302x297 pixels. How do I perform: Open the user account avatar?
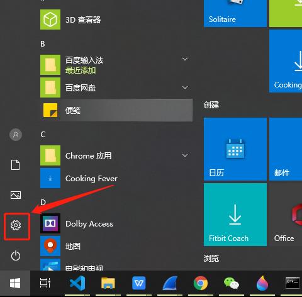click(16, 135)
